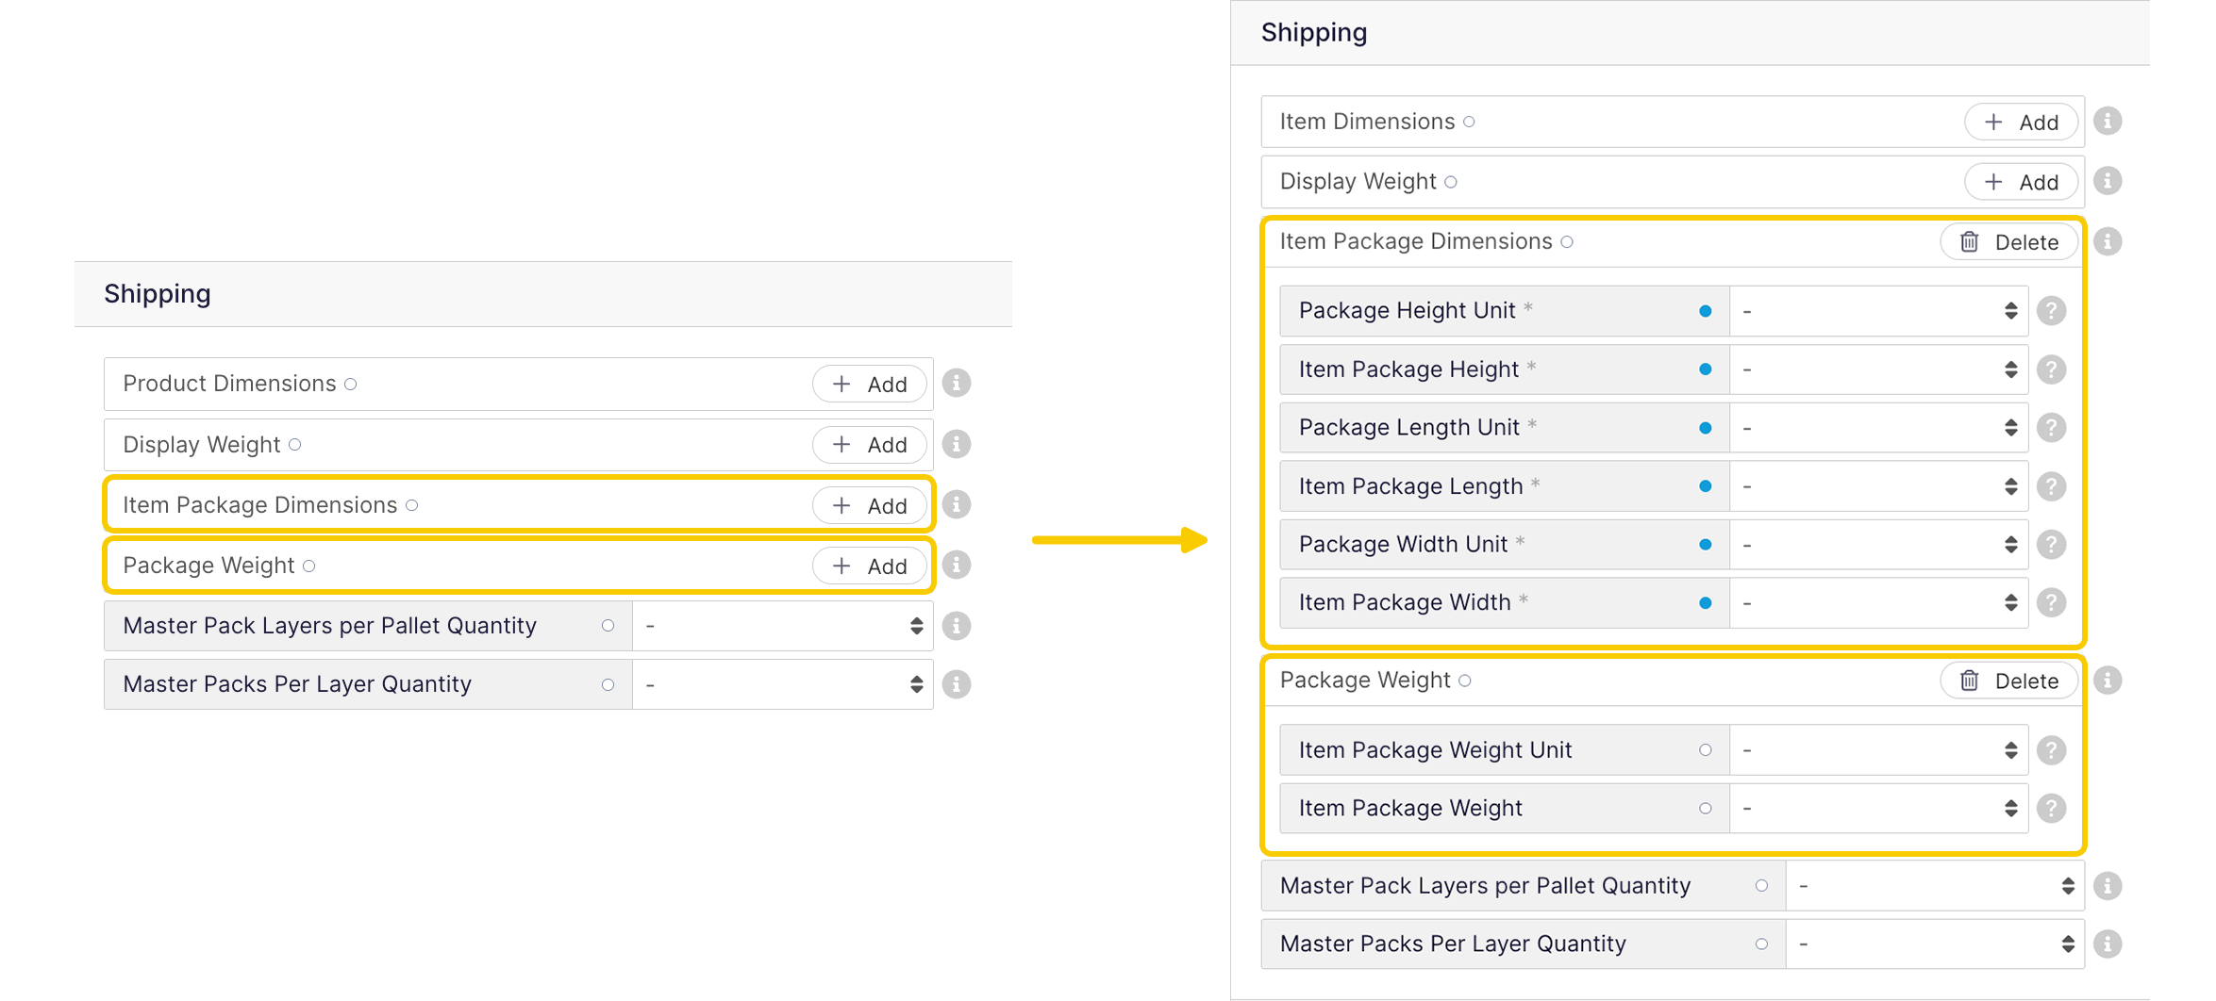Open Item Package Width value selector
The image size is (2216, 1001).
(x=1879, y=602)
